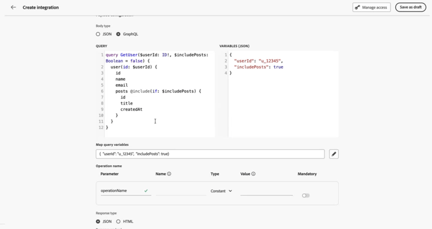Click the 'Create integration' page title
The height and width of the screenshot is (229, 432).
41,7
